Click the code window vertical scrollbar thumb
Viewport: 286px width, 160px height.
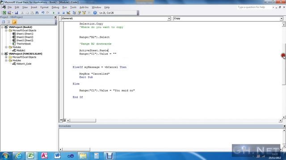click(284, 64)
